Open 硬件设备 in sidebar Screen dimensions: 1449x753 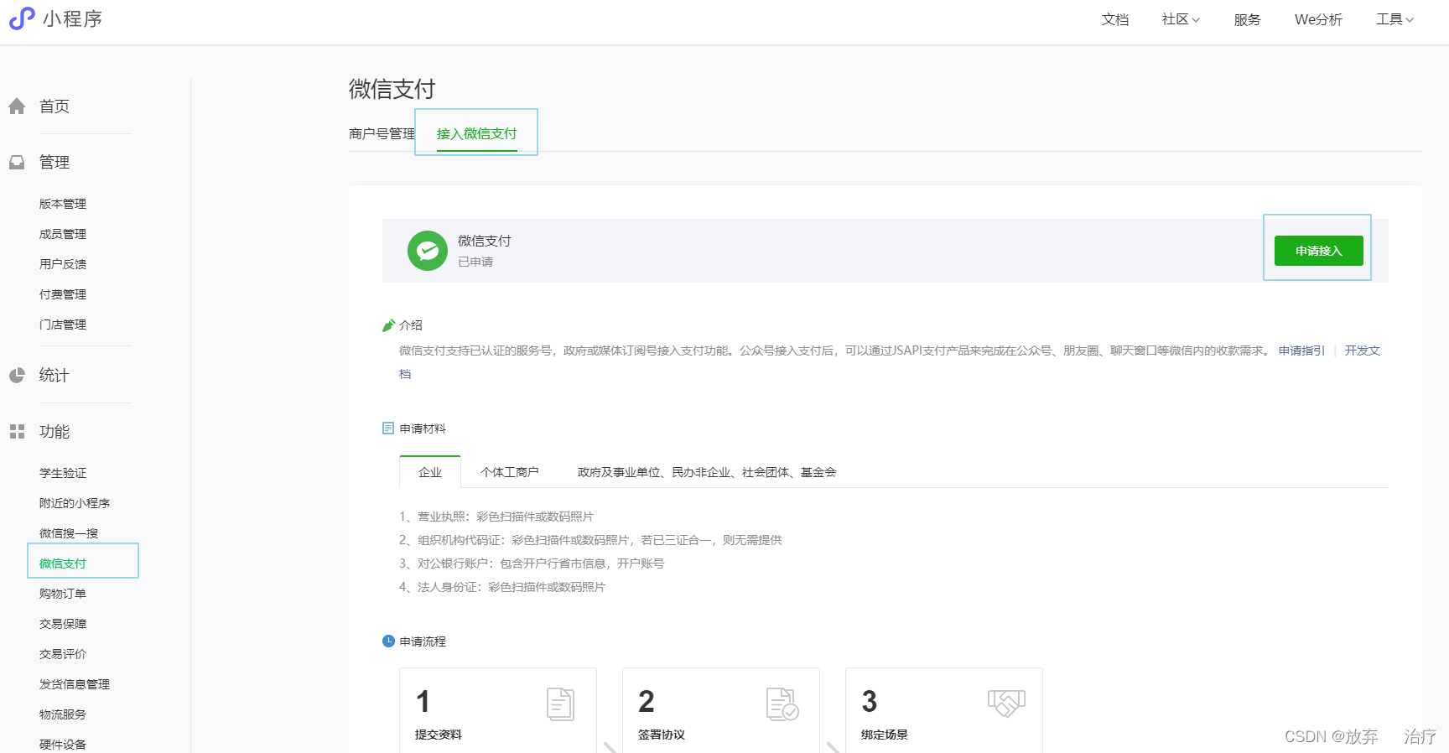63,745
